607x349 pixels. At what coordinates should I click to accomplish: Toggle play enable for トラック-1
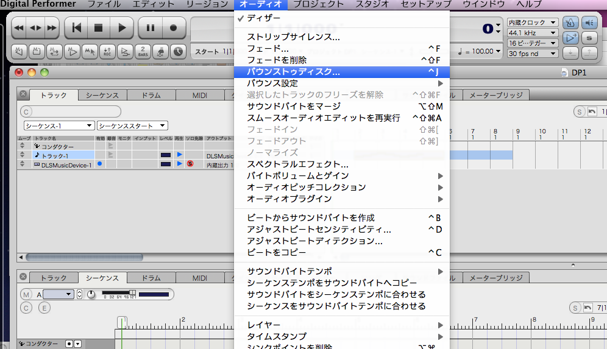pos(179,155)
